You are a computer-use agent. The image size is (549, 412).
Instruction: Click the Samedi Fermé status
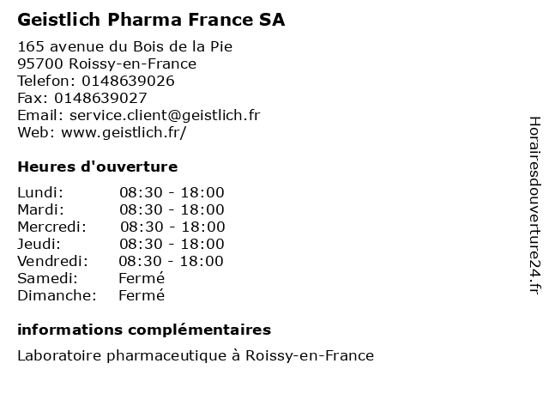coord(142,278)
